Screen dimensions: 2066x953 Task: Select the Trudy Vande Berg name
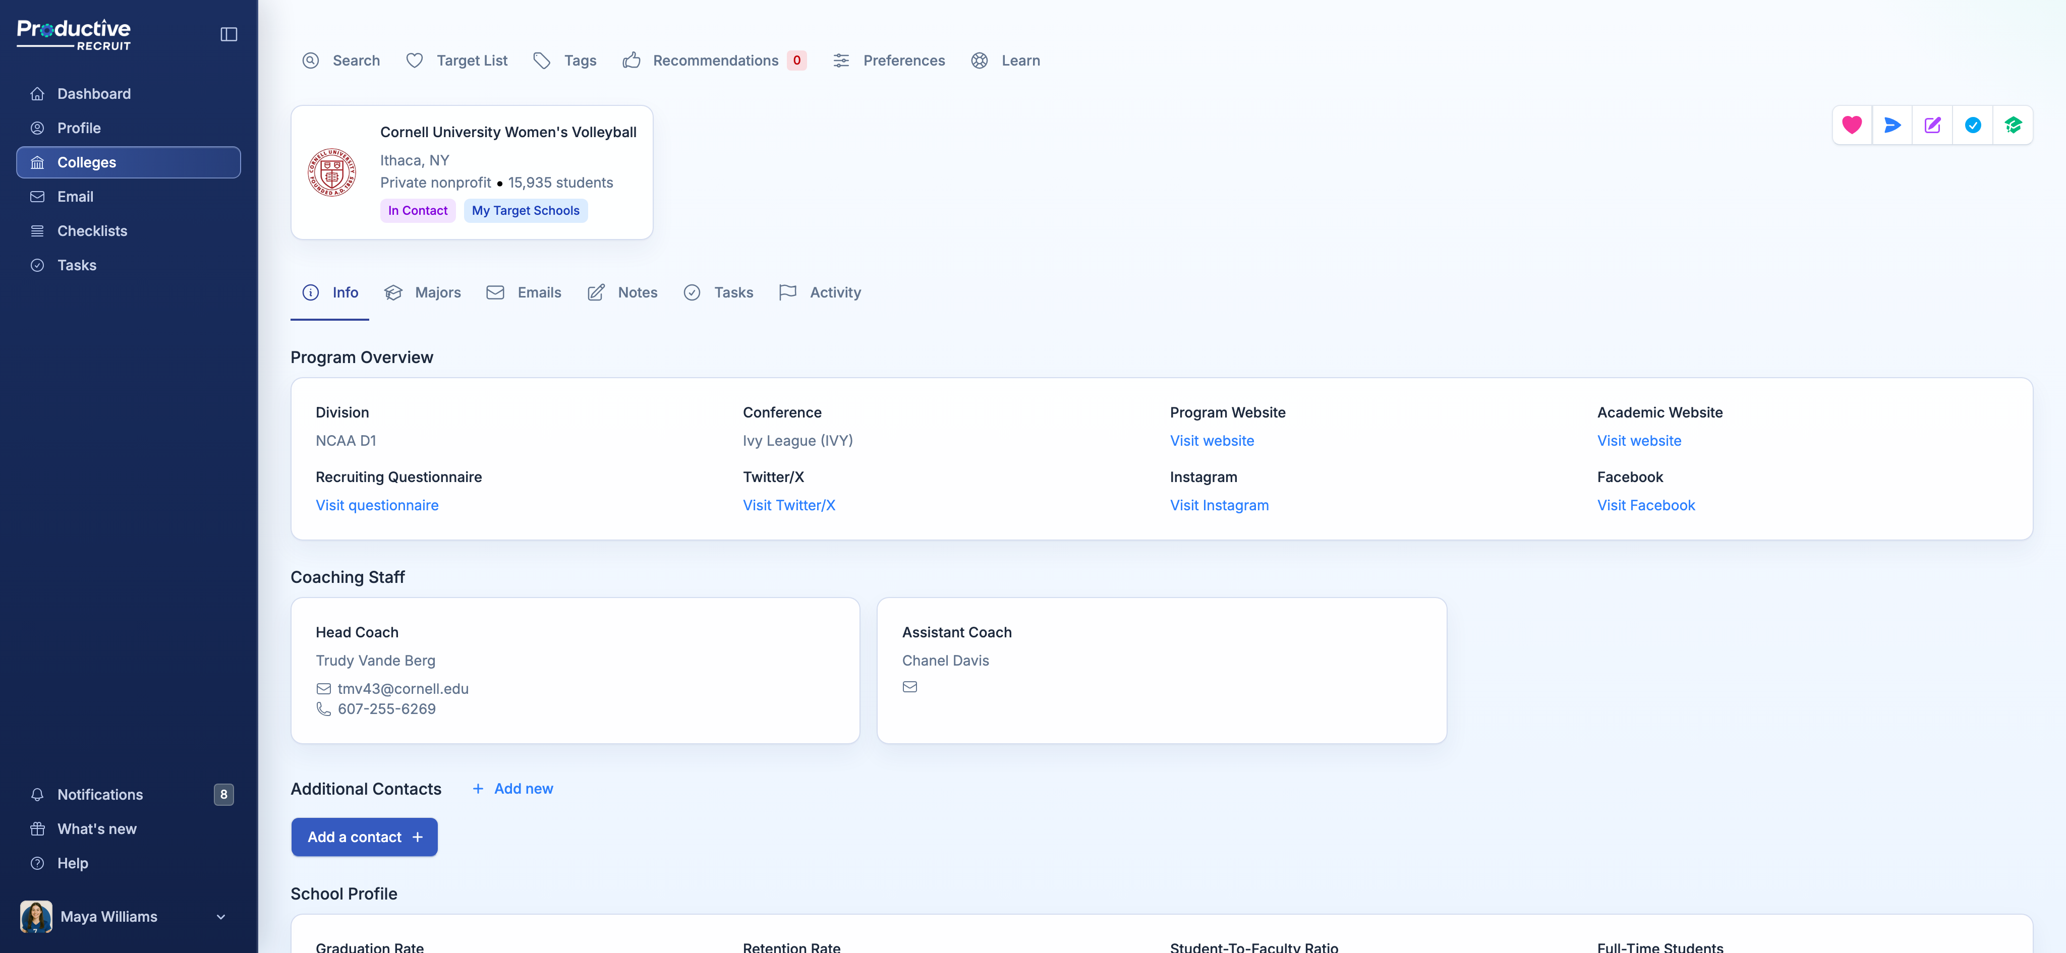(375, 661)
